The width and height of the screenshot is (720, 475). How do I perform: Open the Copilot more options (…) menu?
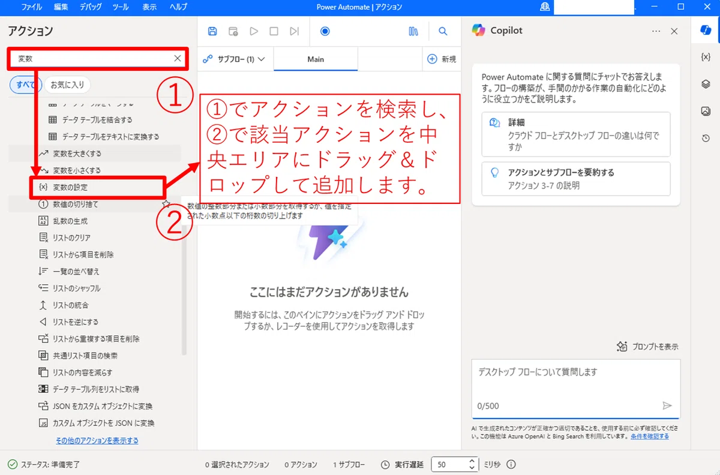pos(656,31)
